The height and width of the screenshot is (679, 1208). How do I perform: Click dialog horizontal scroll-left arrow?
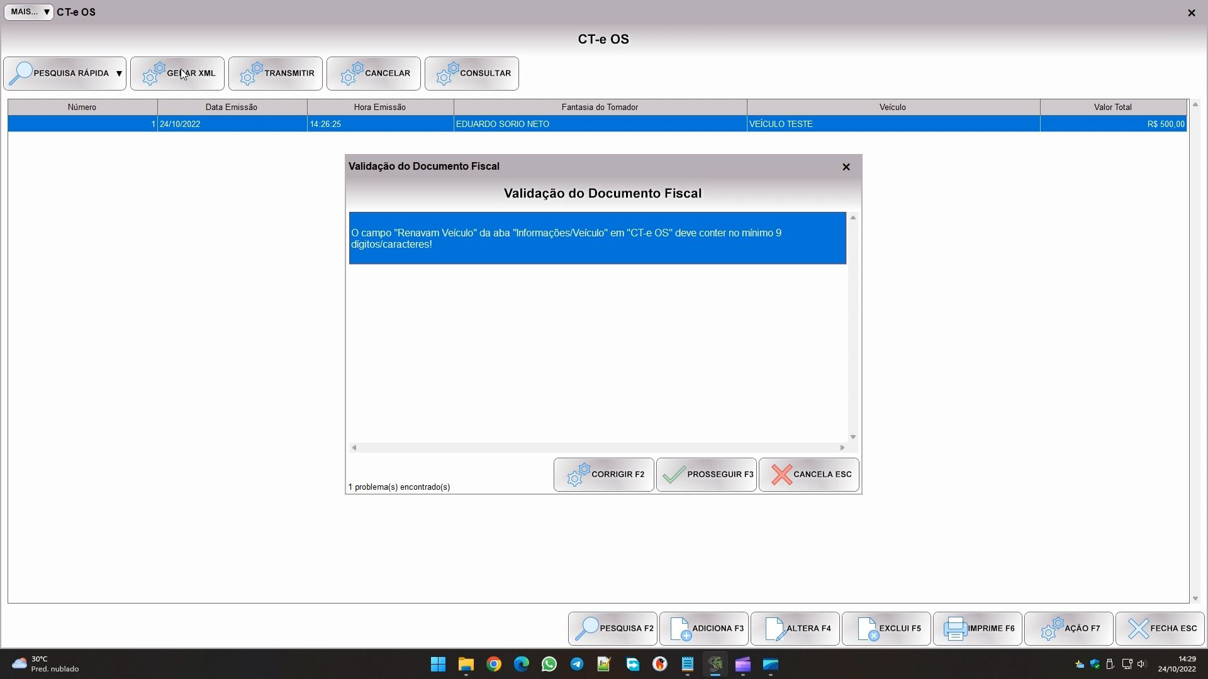[354, 448]
